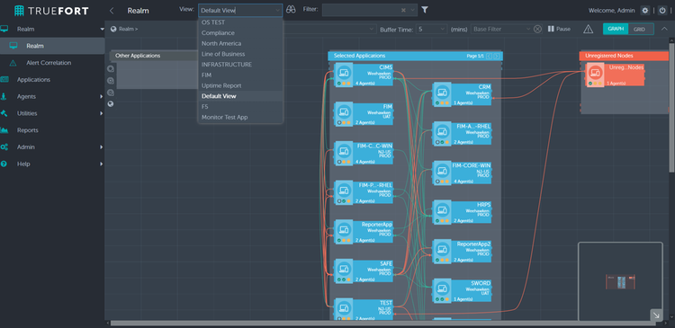
Task: Click the Help question mark icon
Action: pyautogui.click(x=4, y=164)
